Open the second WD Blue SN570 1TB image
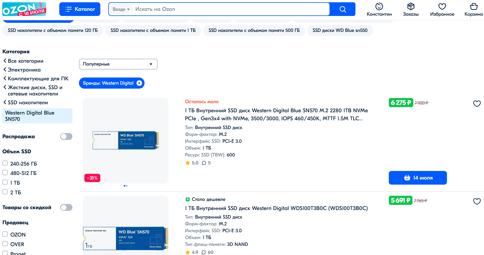 coord(126,225)
